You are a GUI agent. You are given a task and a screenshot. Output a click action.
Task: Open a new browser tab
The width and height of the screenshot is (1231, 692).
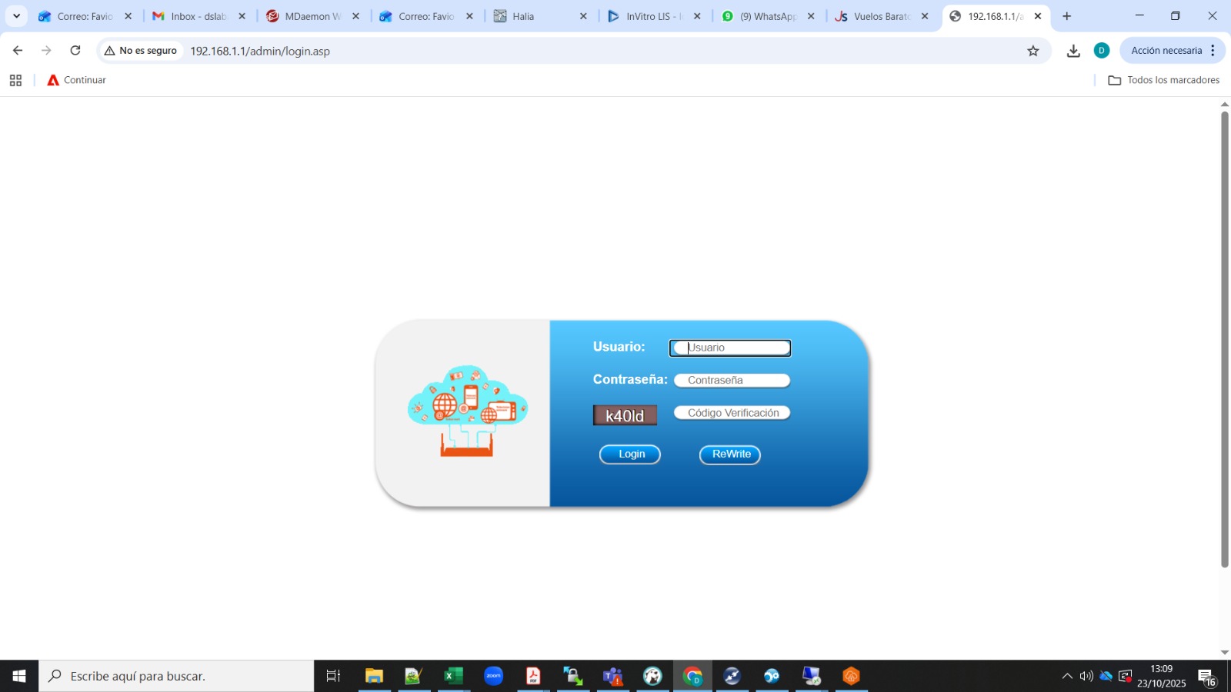tap(1066, 16)
